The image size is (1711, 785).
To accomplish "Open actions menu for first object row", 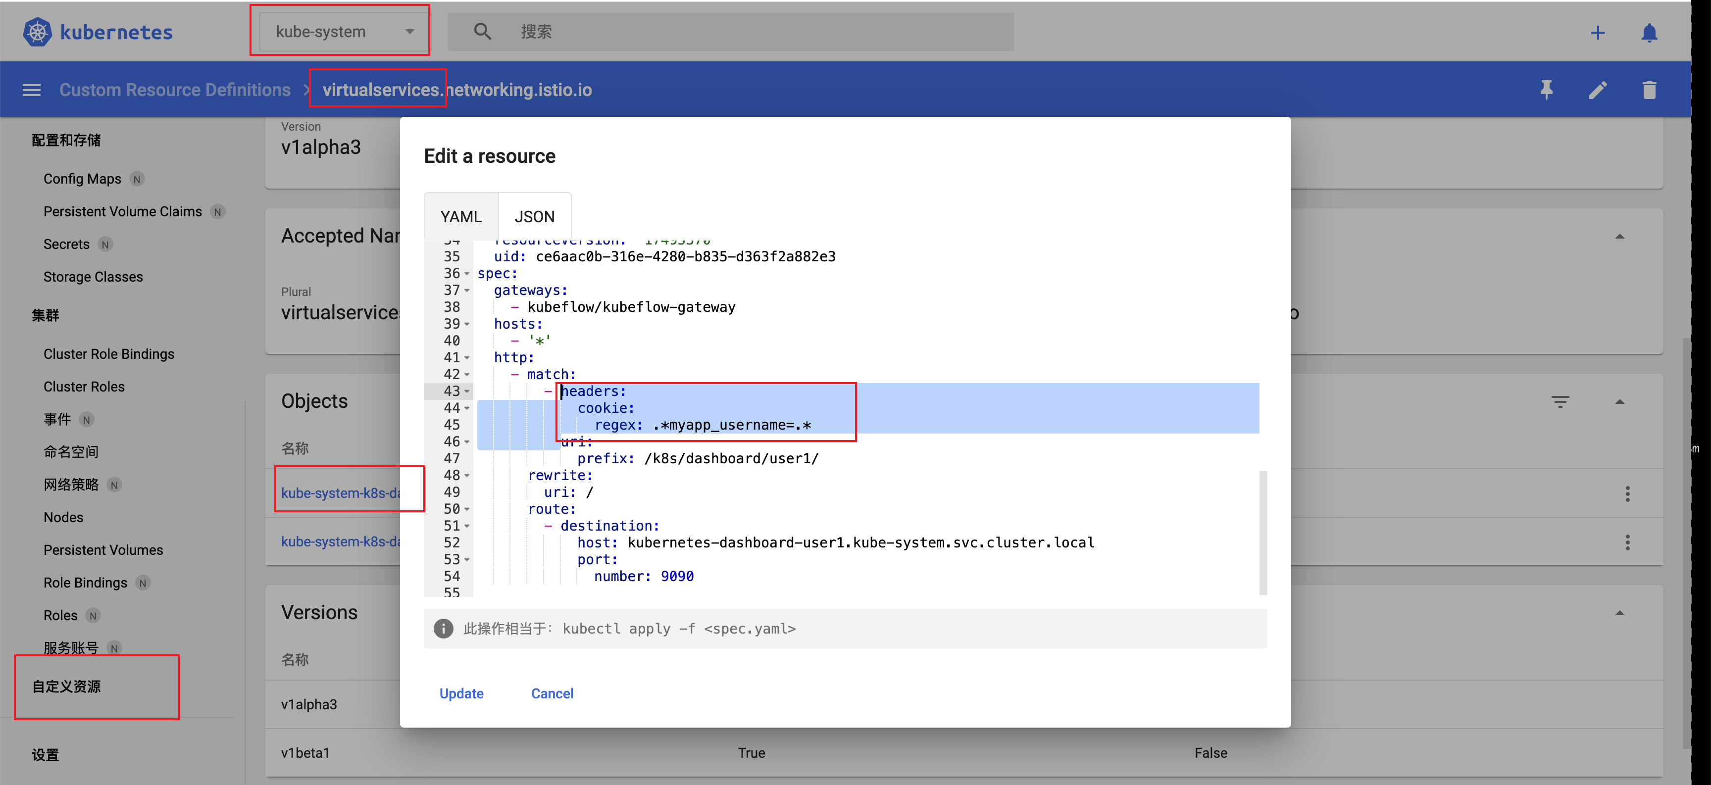I will point(1627,493).
